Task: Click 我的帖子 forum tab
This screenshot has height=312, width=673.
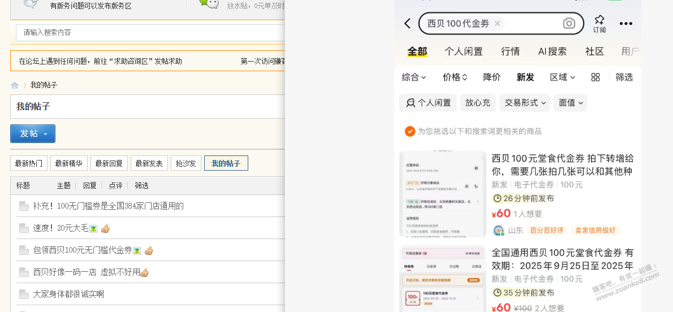Action: pos(226,163)
